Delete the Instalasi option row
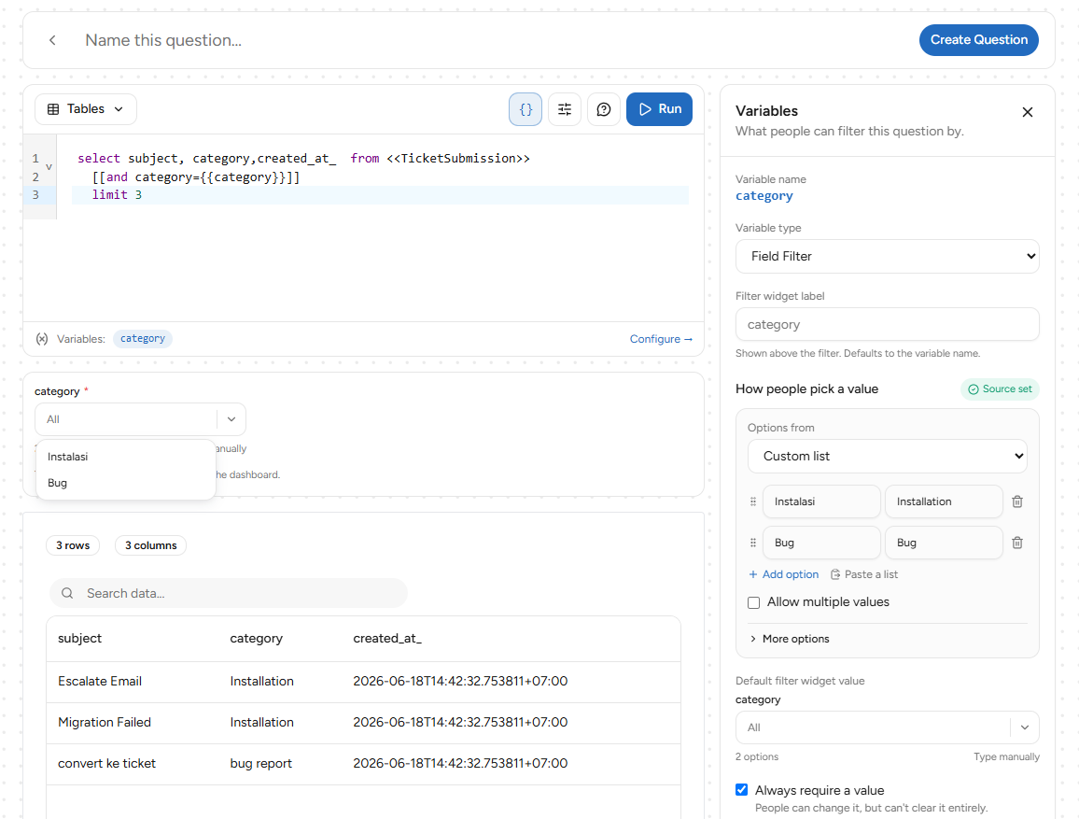The width and height of the screenshot is (1079, 819). (1017, 501)
